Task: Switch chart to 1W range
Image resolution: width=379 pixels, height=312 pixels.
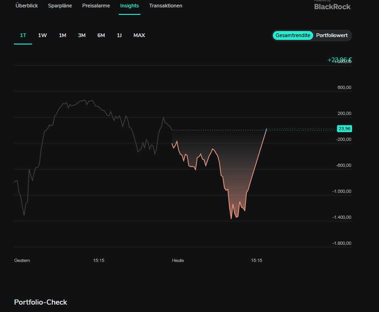Action: [x=43, y=35]
